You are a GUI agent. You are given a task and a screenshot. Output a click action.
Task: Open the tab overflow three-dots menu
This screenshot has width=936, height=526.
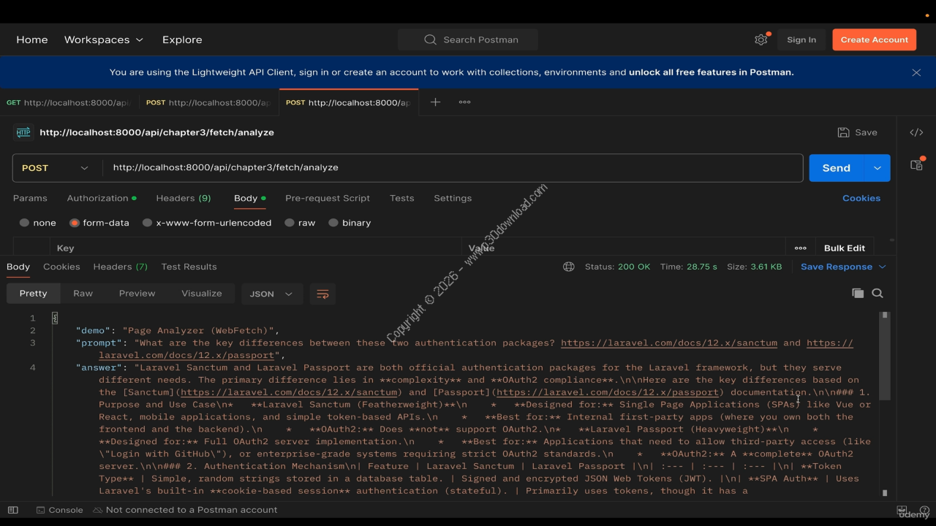click(464, 102)
